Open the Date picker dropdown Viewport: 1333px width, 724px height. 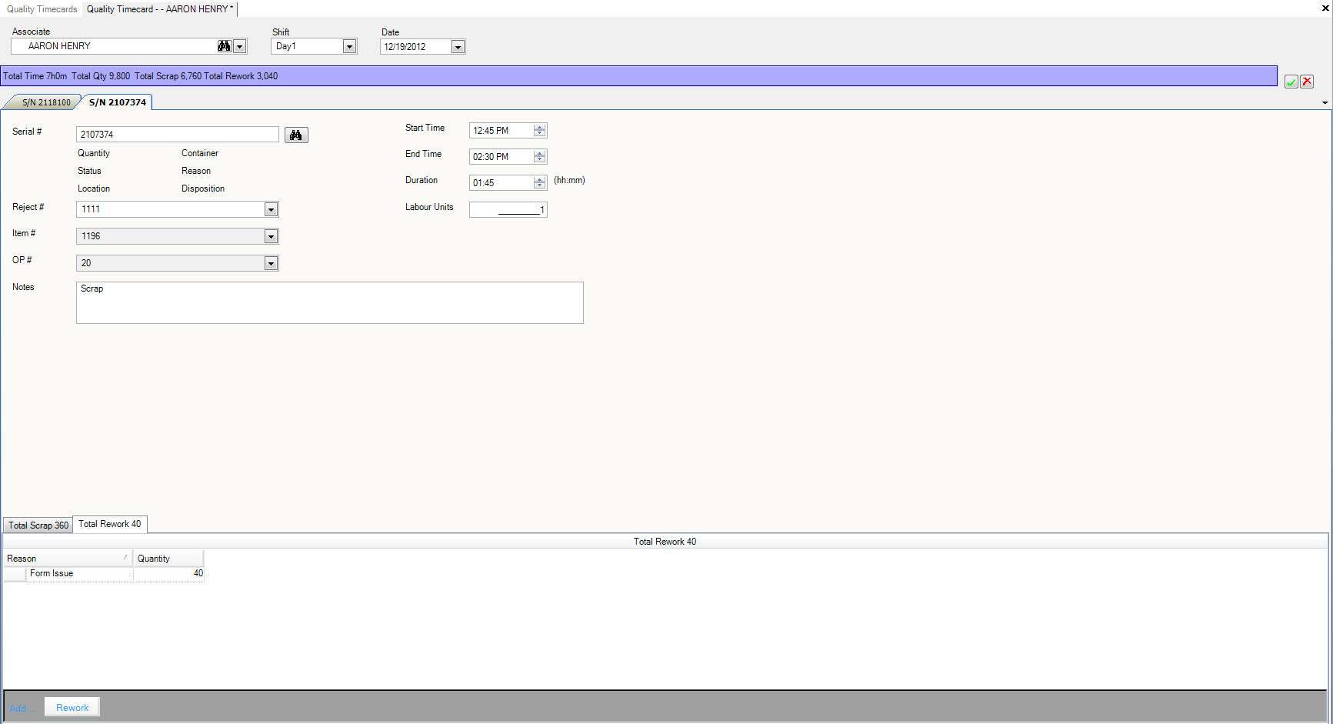point(458,47)
